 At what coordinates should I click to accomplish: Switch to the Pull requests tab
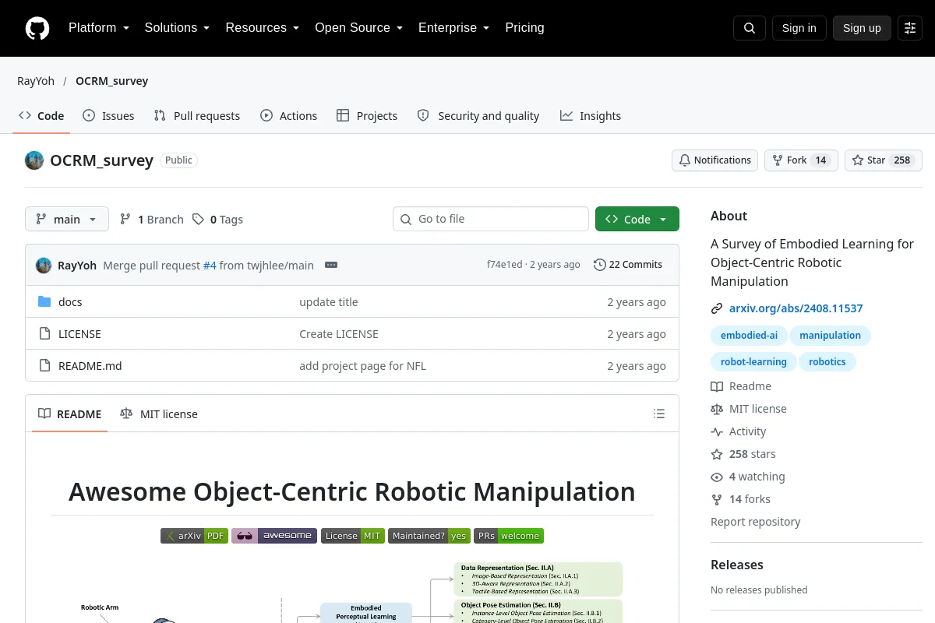(x=197, y=116)
